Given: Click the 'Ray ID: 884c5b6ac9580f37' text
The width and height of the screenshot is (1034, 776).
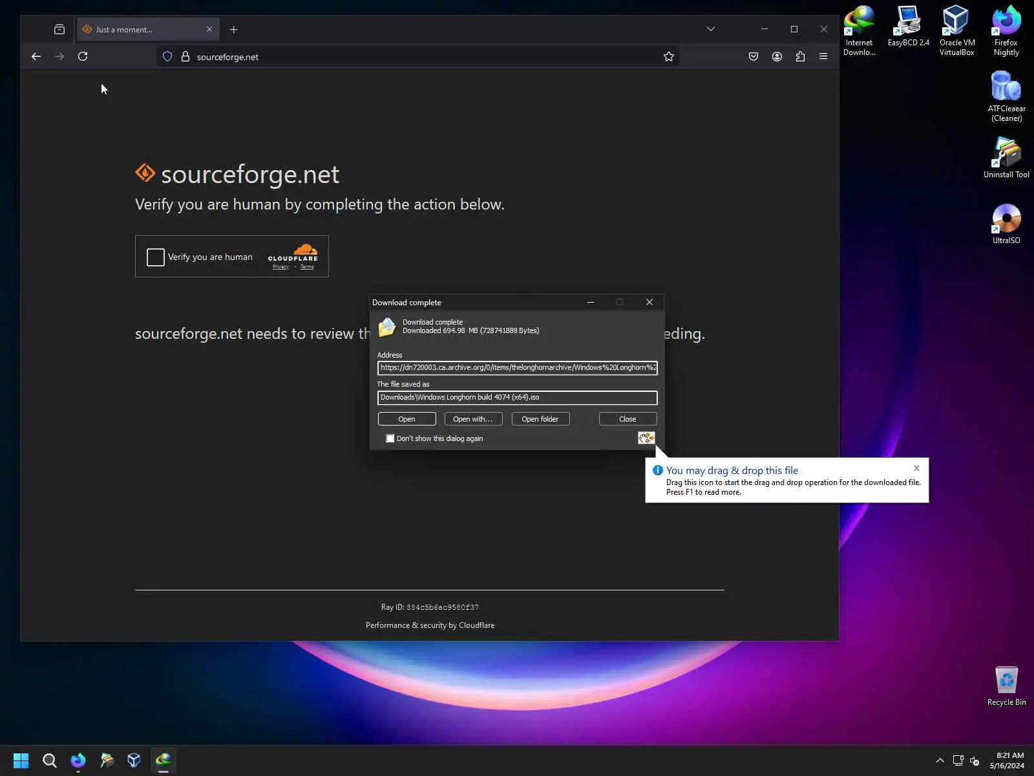Looking at the screenshot, I should tap(430, 607).
